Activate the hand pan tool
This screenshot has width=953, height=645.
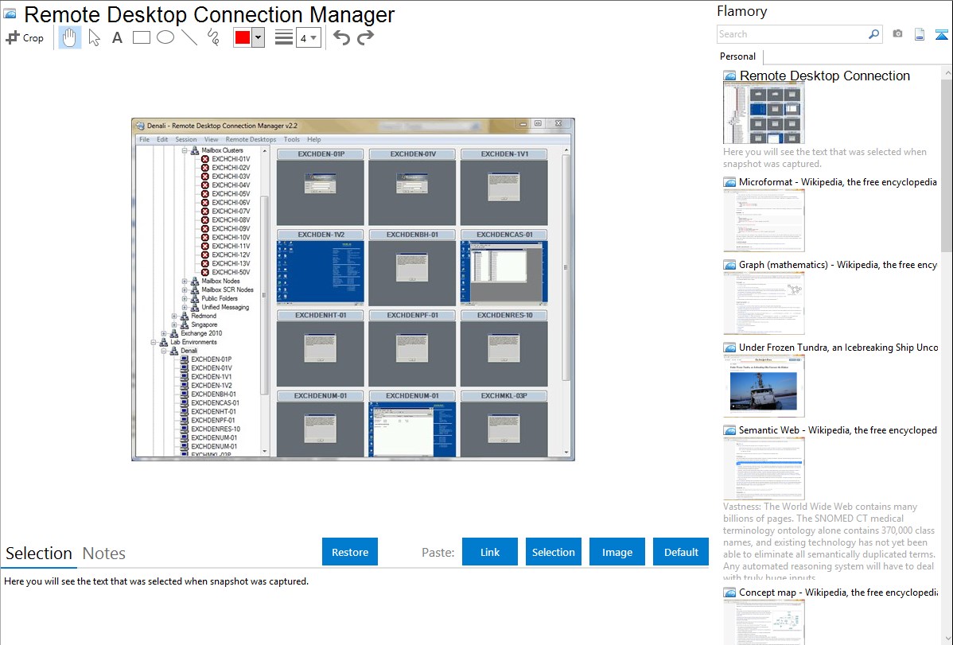click(69, 37)
